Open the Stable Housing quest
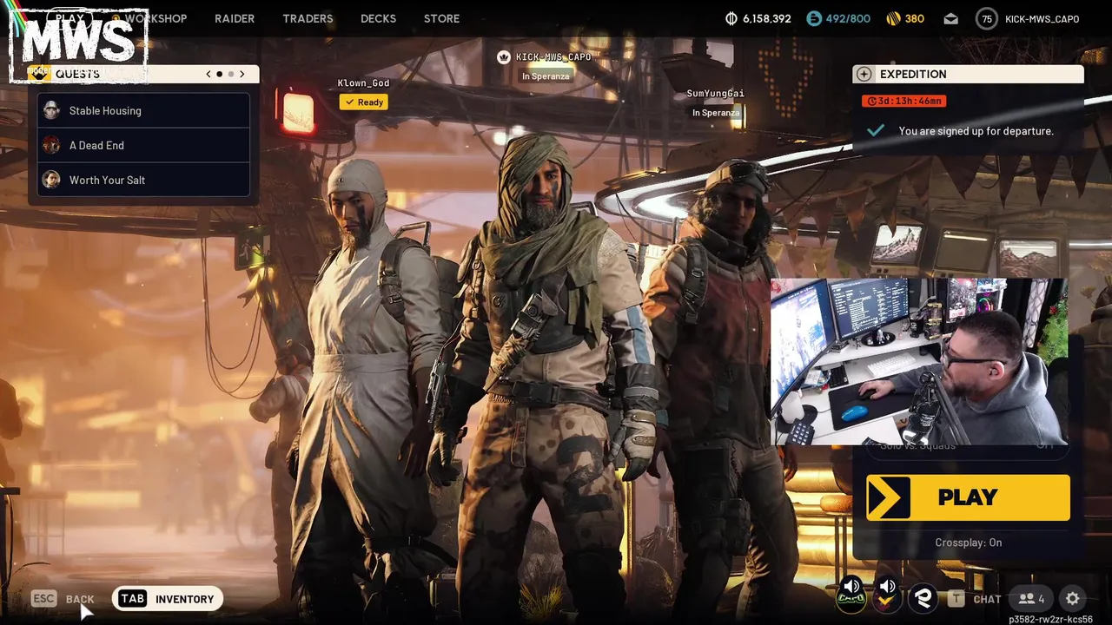The image size is (1112, 625). point(144,110)
